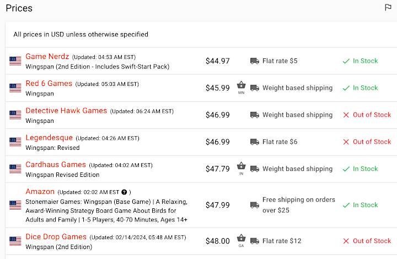Click the $44.97 price for Game Nerdz
The image size is (397, 259).
(x=218, y=61)
